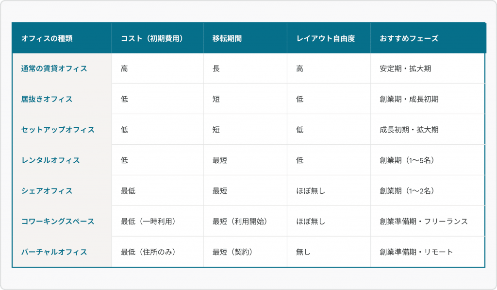Screen dimensions: 497x290
Task: Click the 安定期・拡大期 cell
Action: point(404,68)
